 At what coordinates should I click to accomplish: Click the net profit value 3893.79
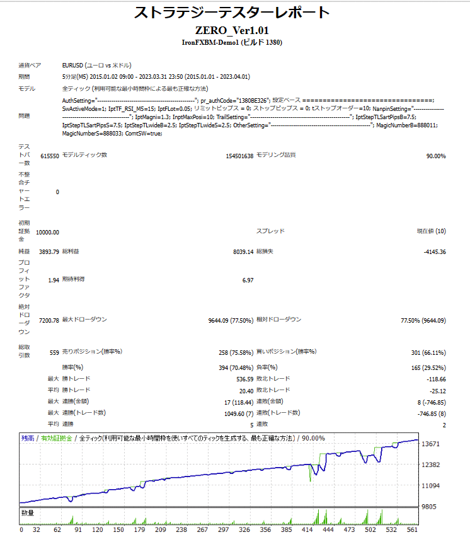point(49,251)
